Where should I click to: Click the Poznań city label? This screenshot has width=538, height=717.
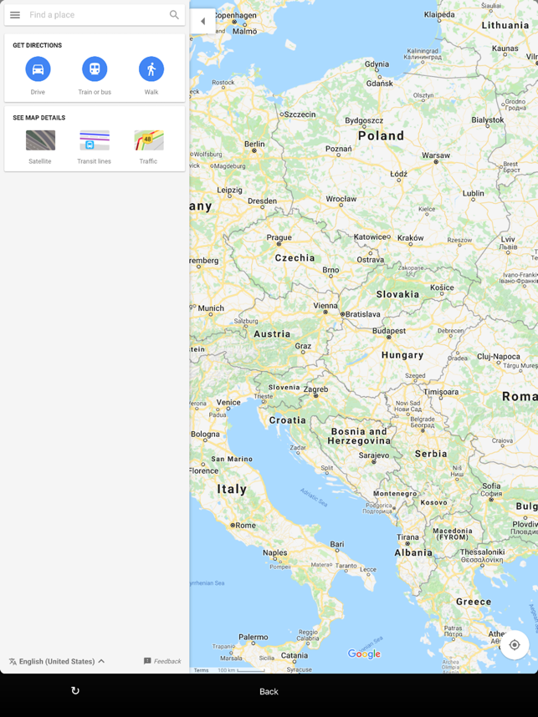click(339, 149)
